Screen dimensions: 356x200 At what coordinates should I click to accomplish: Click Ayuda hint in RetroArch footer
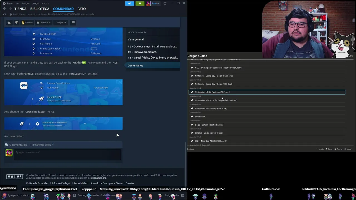click(x=320, y=149)
